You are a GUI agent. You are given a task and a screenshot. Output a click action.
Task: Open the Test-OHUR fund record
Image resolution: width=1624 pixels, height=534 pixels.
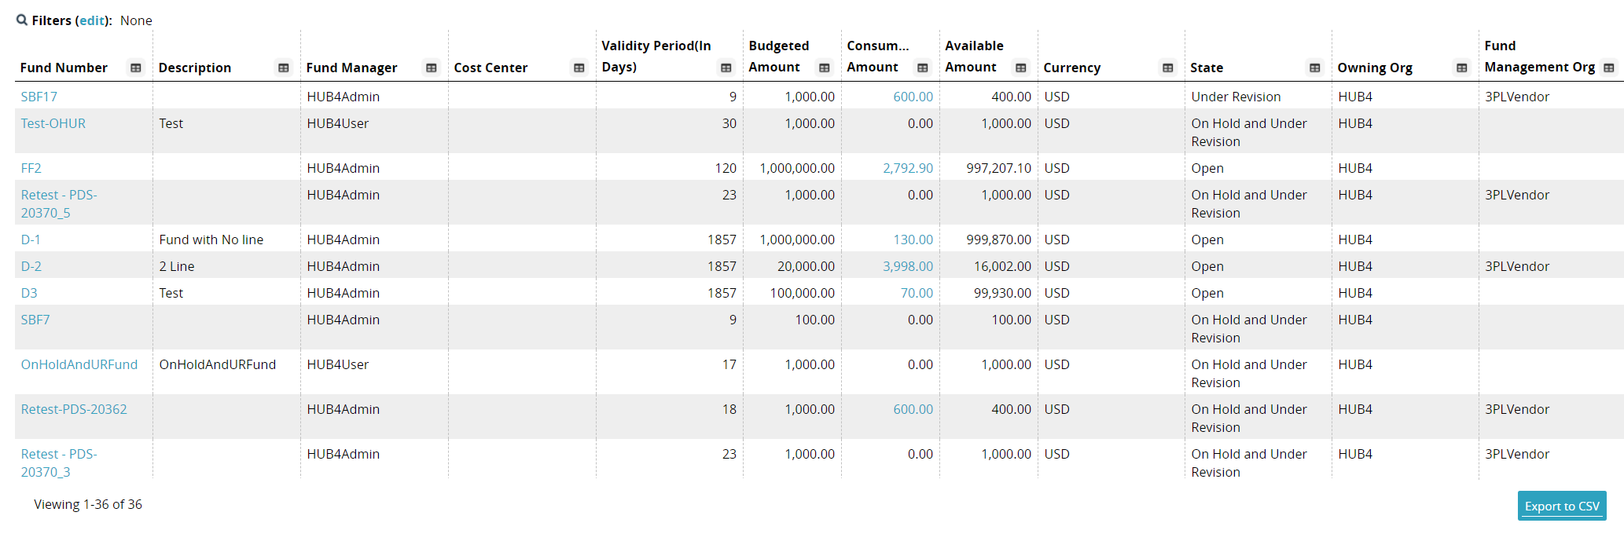coord(53,123)
